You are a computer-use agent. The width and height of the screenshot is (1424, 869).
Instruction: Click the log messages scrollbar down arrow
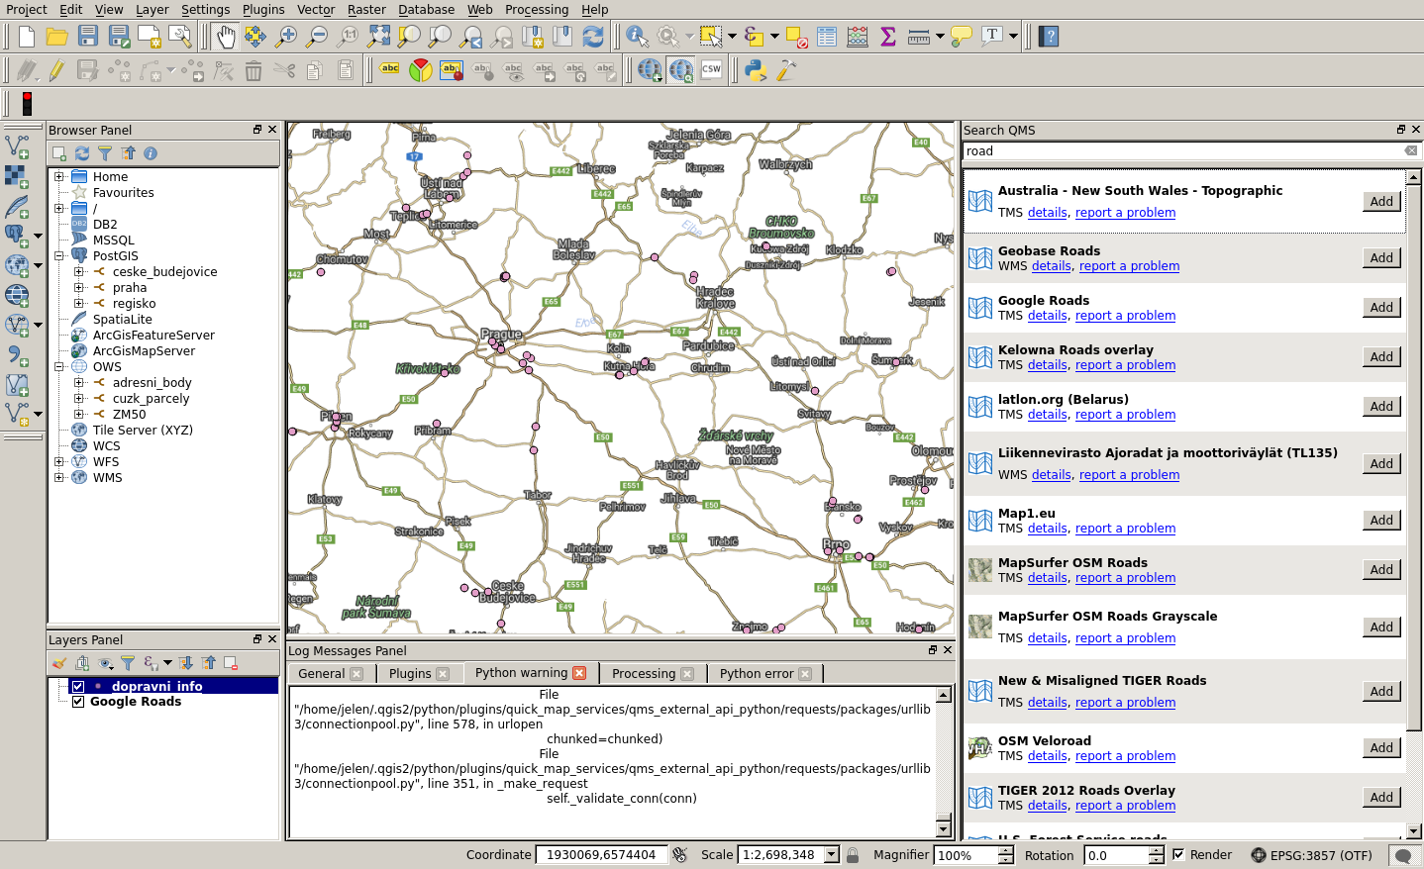coord(943,828)
